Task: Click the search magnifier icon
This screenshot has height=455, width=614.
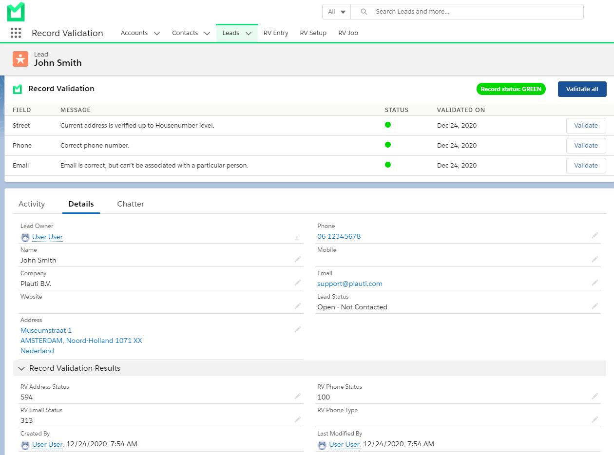Action: 364,12
